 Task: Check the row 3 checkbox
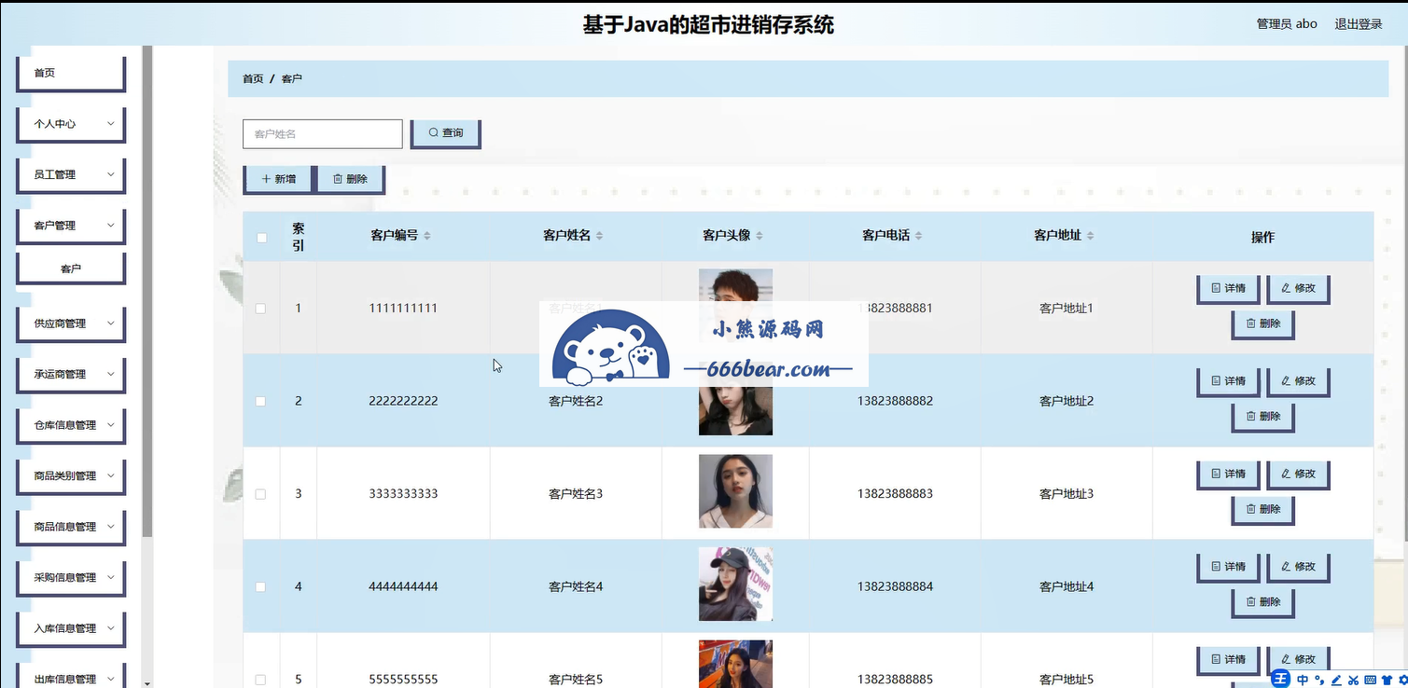click(260, 494)
